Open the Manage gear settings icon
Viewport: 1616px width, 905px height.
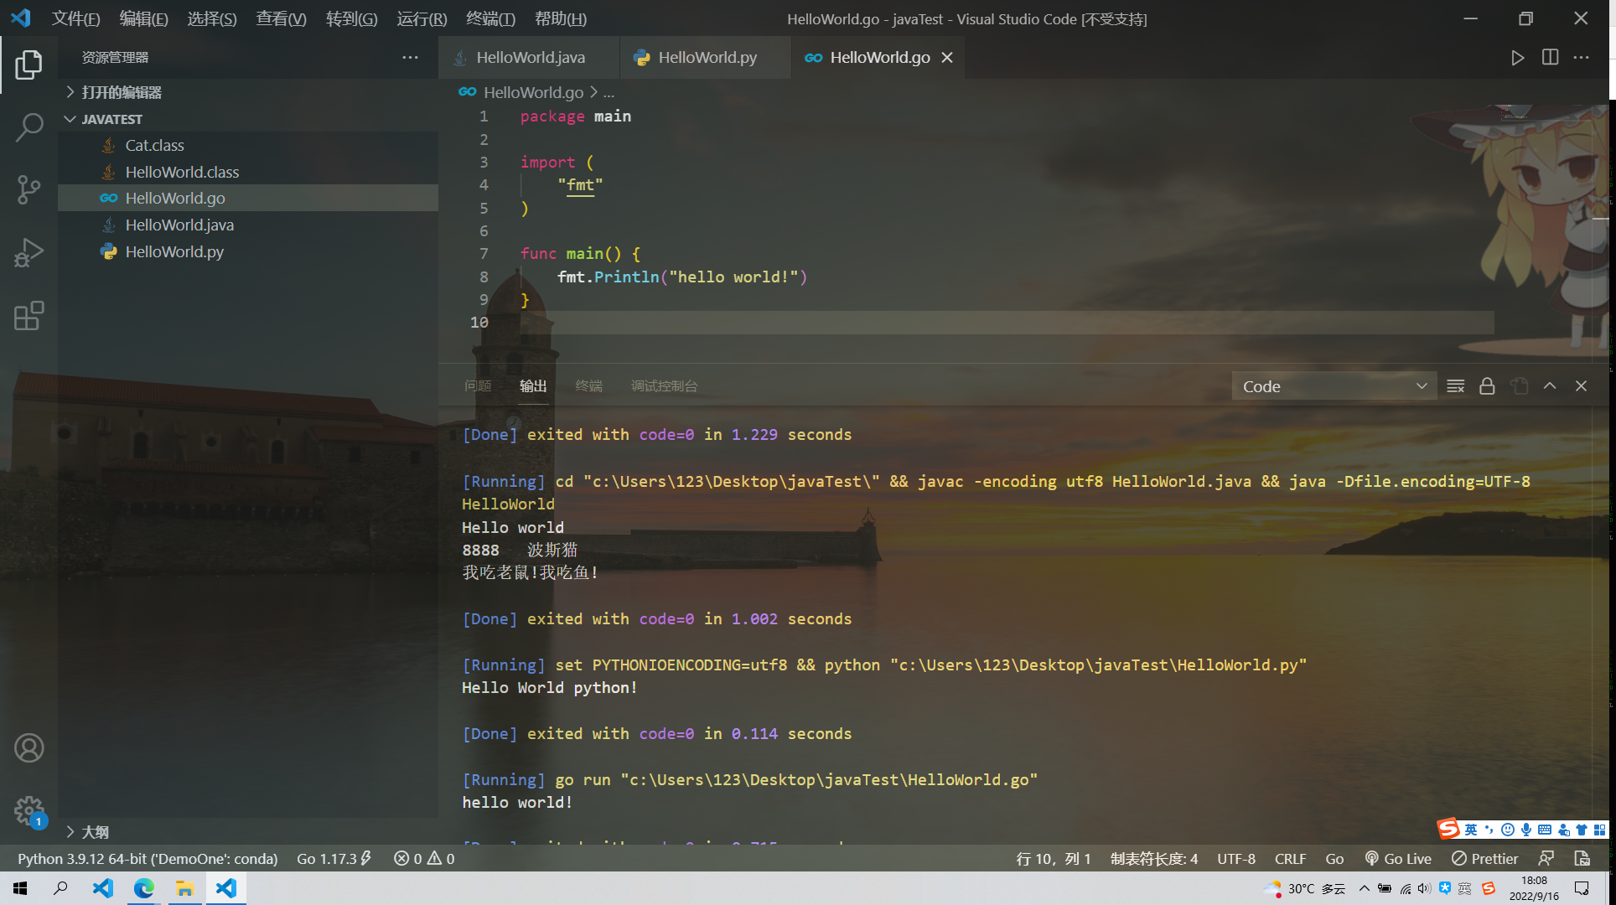28,810
